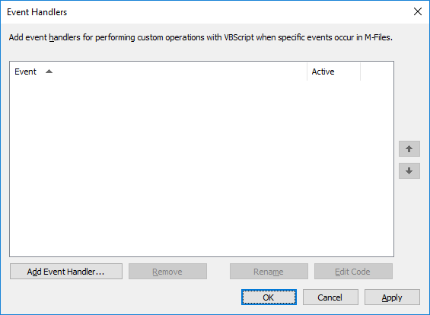The width and height of the screenshot is (430, 315).
Task: Close the Event Handlers dialog window
Action: tap(418, 11)
